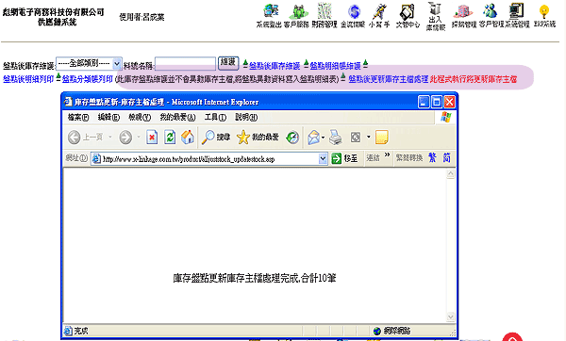
Task: Click the IE Refresh toolbar icon
Action: pos(169,138)
